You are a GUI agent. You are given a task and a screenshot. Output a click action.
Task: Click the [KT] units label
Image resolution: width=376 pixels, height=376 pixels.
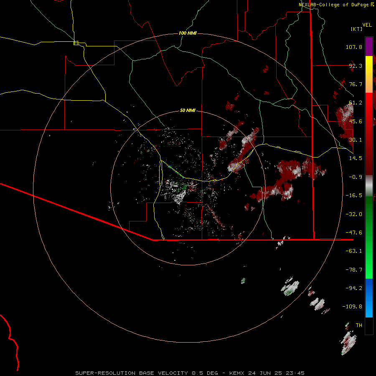[357, 29]
